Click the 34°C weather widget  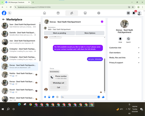pyautogui.click(x=119, y=109)
